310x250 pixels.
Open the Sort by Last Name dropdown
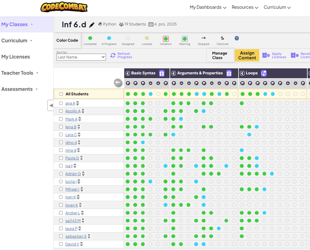[x=81, y=57]
